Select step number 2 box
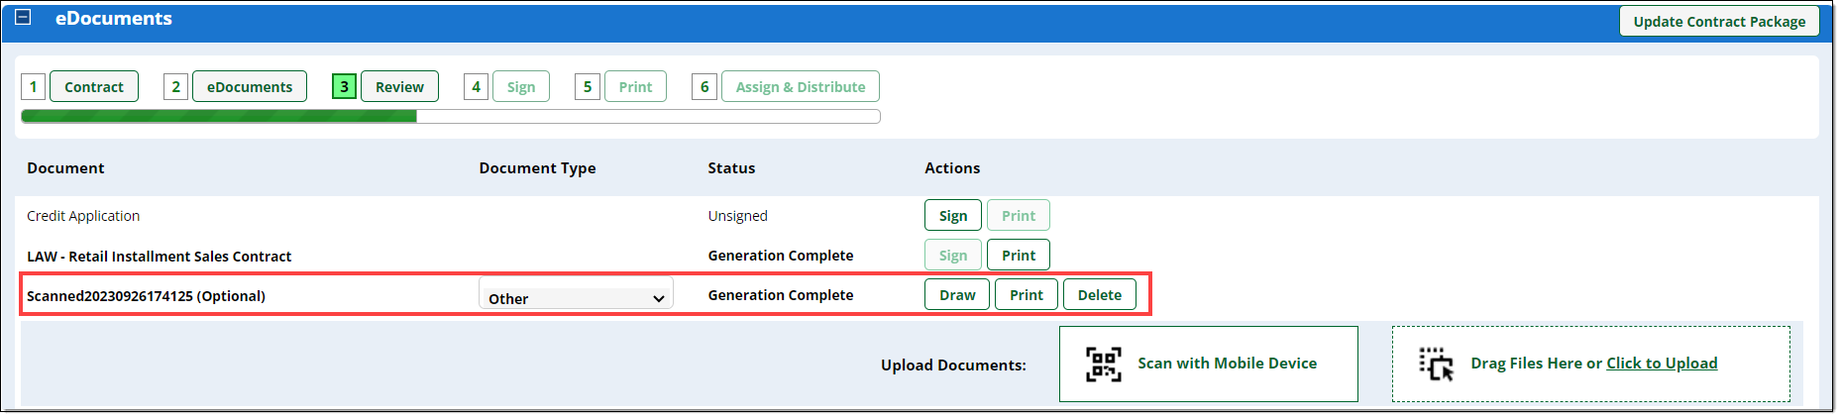The image size is (1840, 419). [175, 86]
